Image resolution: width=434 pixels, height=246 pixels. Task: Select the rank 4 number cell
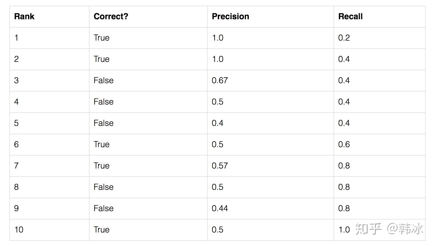pos(16,102)
